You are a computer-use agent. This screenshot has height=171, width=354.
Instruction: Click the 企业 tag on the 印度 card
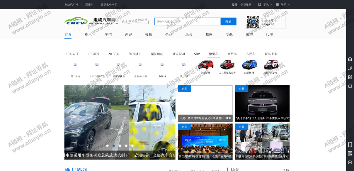point(184,88)
